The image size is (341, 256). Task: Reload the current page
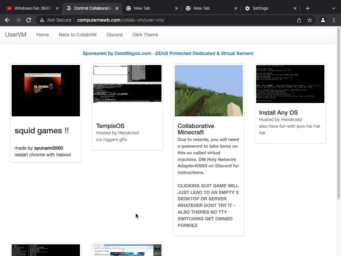29,20
